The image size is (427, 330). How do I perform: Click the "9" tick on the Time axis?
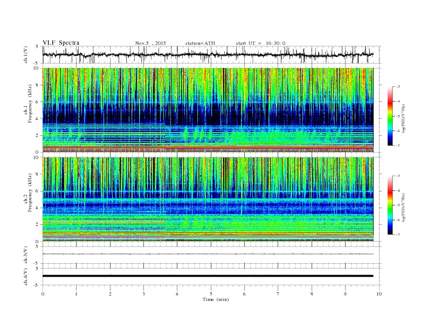pos(345,294)
